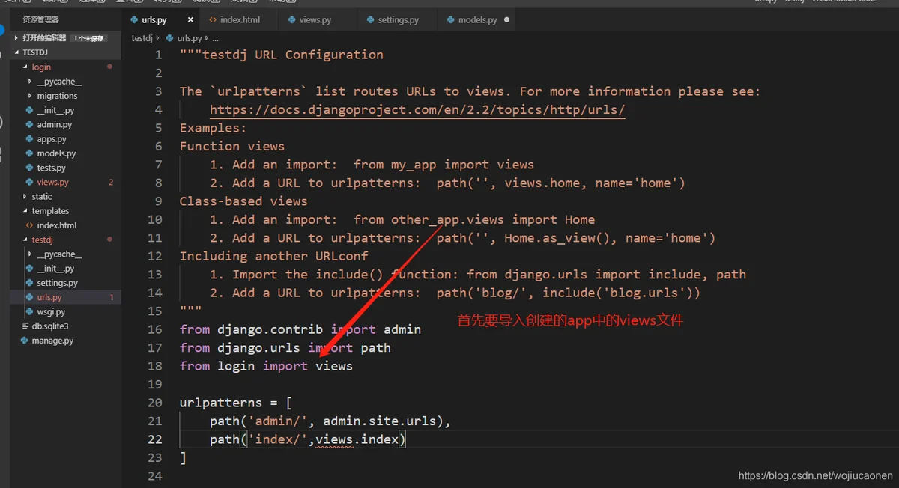Click line number 22 in the gutter
Image resolution: width=899 pixels, height=488 pixels.
(154, 439)
